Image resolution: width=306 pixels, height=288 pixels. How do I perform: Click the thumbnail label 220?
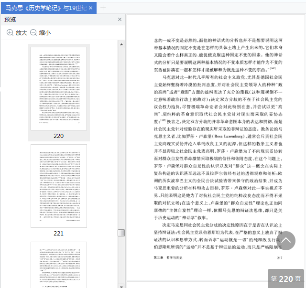58,136
